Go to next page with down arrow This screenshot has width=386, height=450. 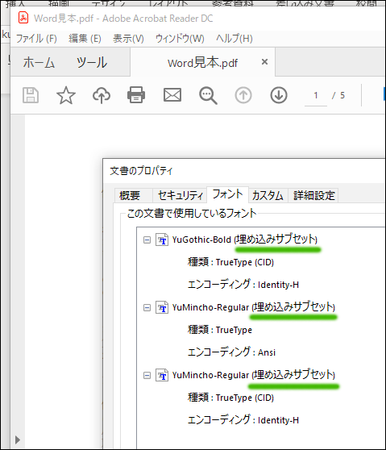click(279, 95)
